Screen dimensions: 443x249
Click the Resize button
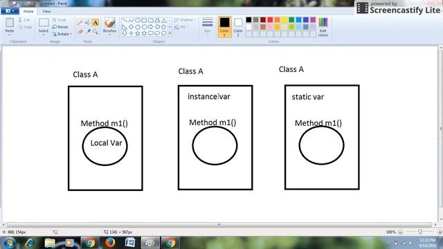60,27
